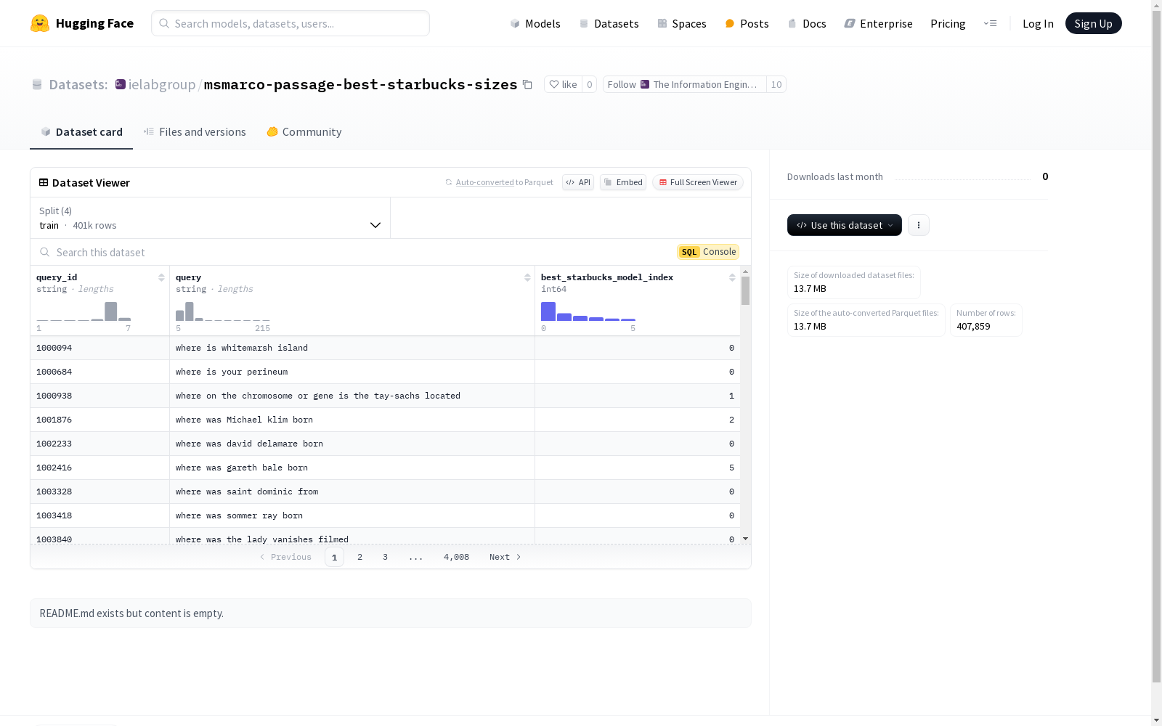Click the tay-sachs chromosome query cell
Screen dimensions: 1162x726
click(x=352, y=396)
